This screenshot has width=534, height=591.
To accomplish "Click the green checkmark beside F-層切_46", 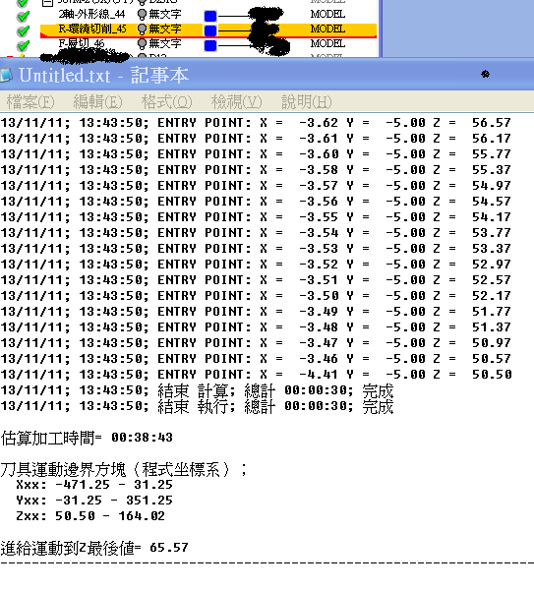I will [23, 45].
